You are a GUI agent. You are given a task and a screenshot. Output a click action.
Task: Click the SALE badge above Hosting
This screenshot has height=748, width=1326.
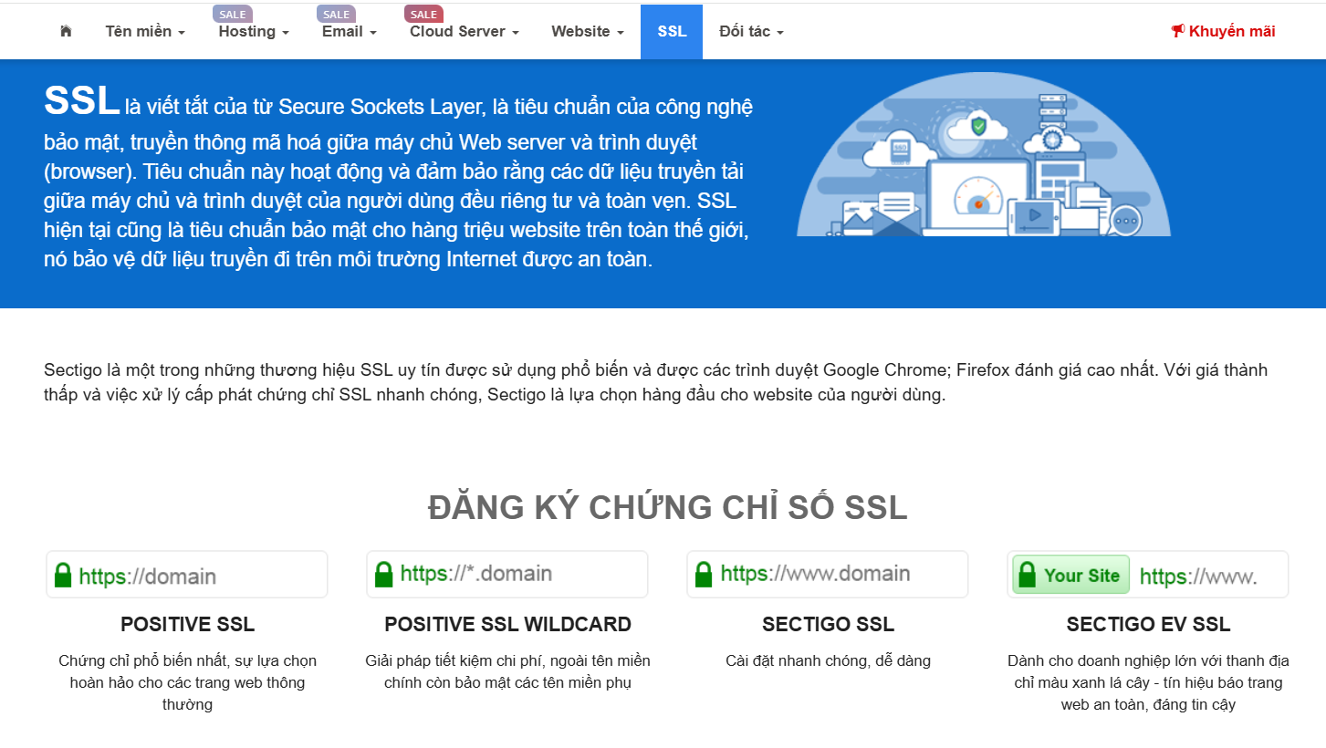pyautogui.click(x=233, y=14)
